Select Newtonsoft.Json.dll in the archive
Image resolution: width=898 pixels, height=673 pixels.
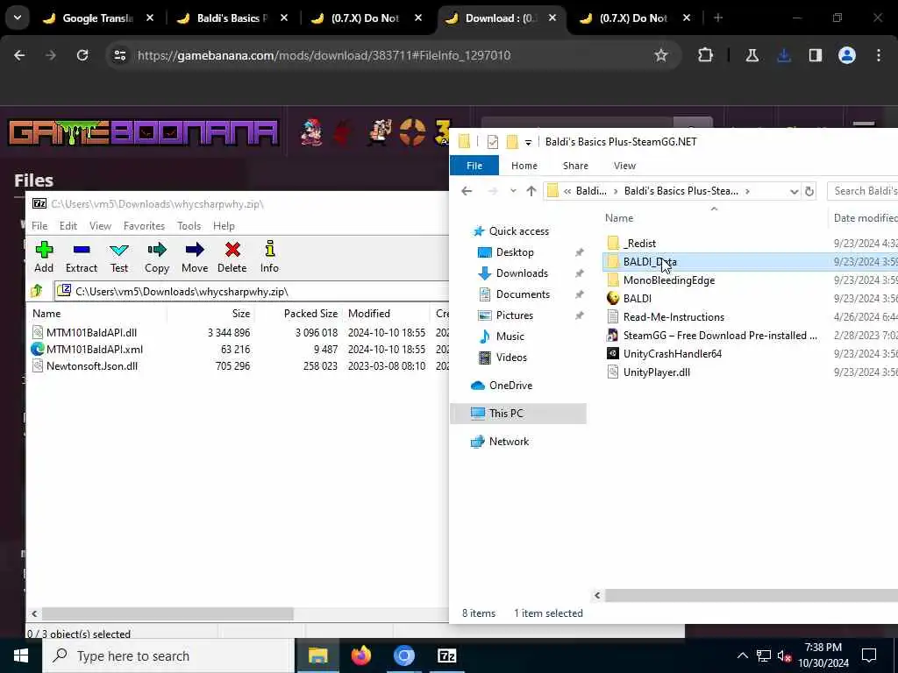click(x=91, y=366)
